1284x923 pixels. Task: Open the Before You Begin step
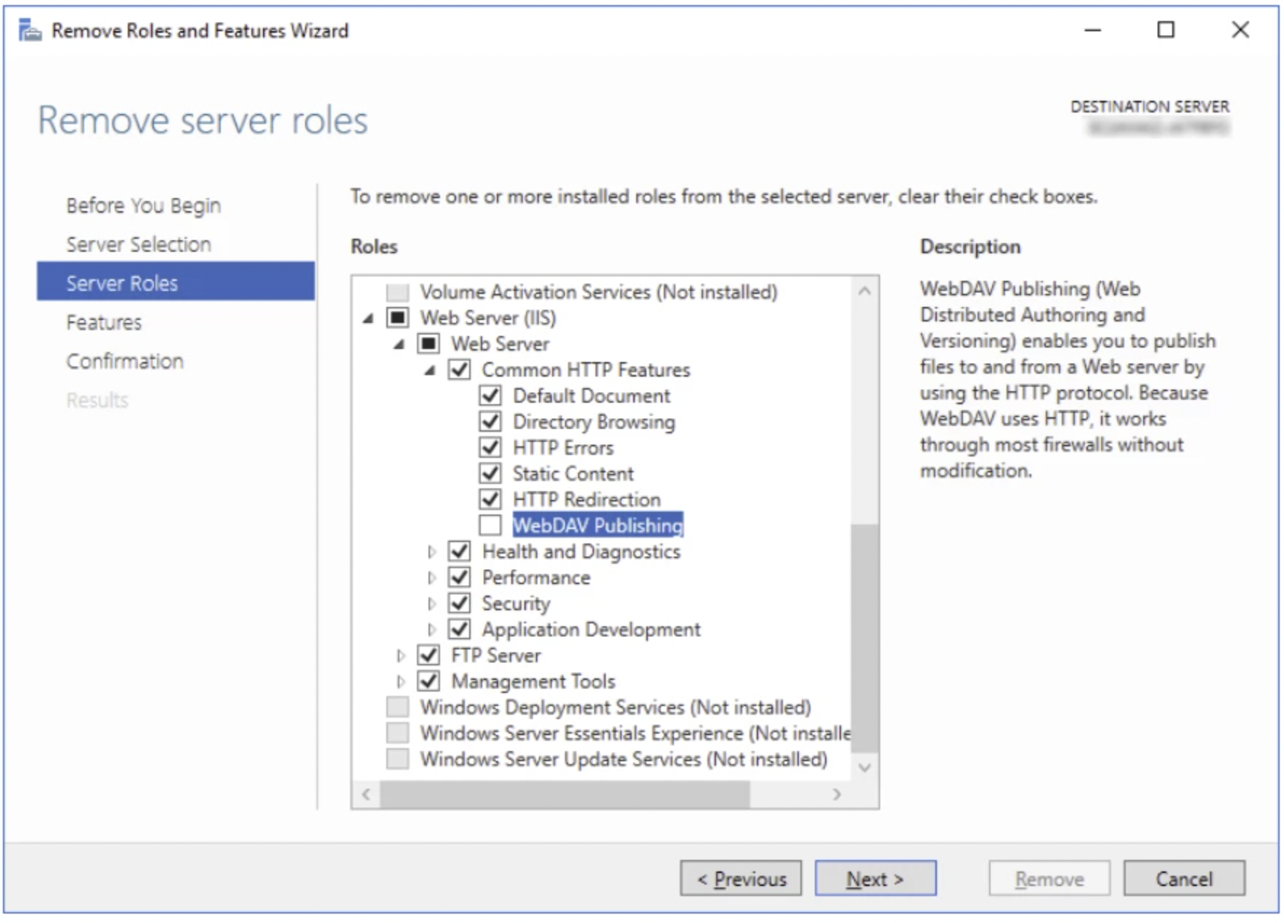[x=143, y=206]
